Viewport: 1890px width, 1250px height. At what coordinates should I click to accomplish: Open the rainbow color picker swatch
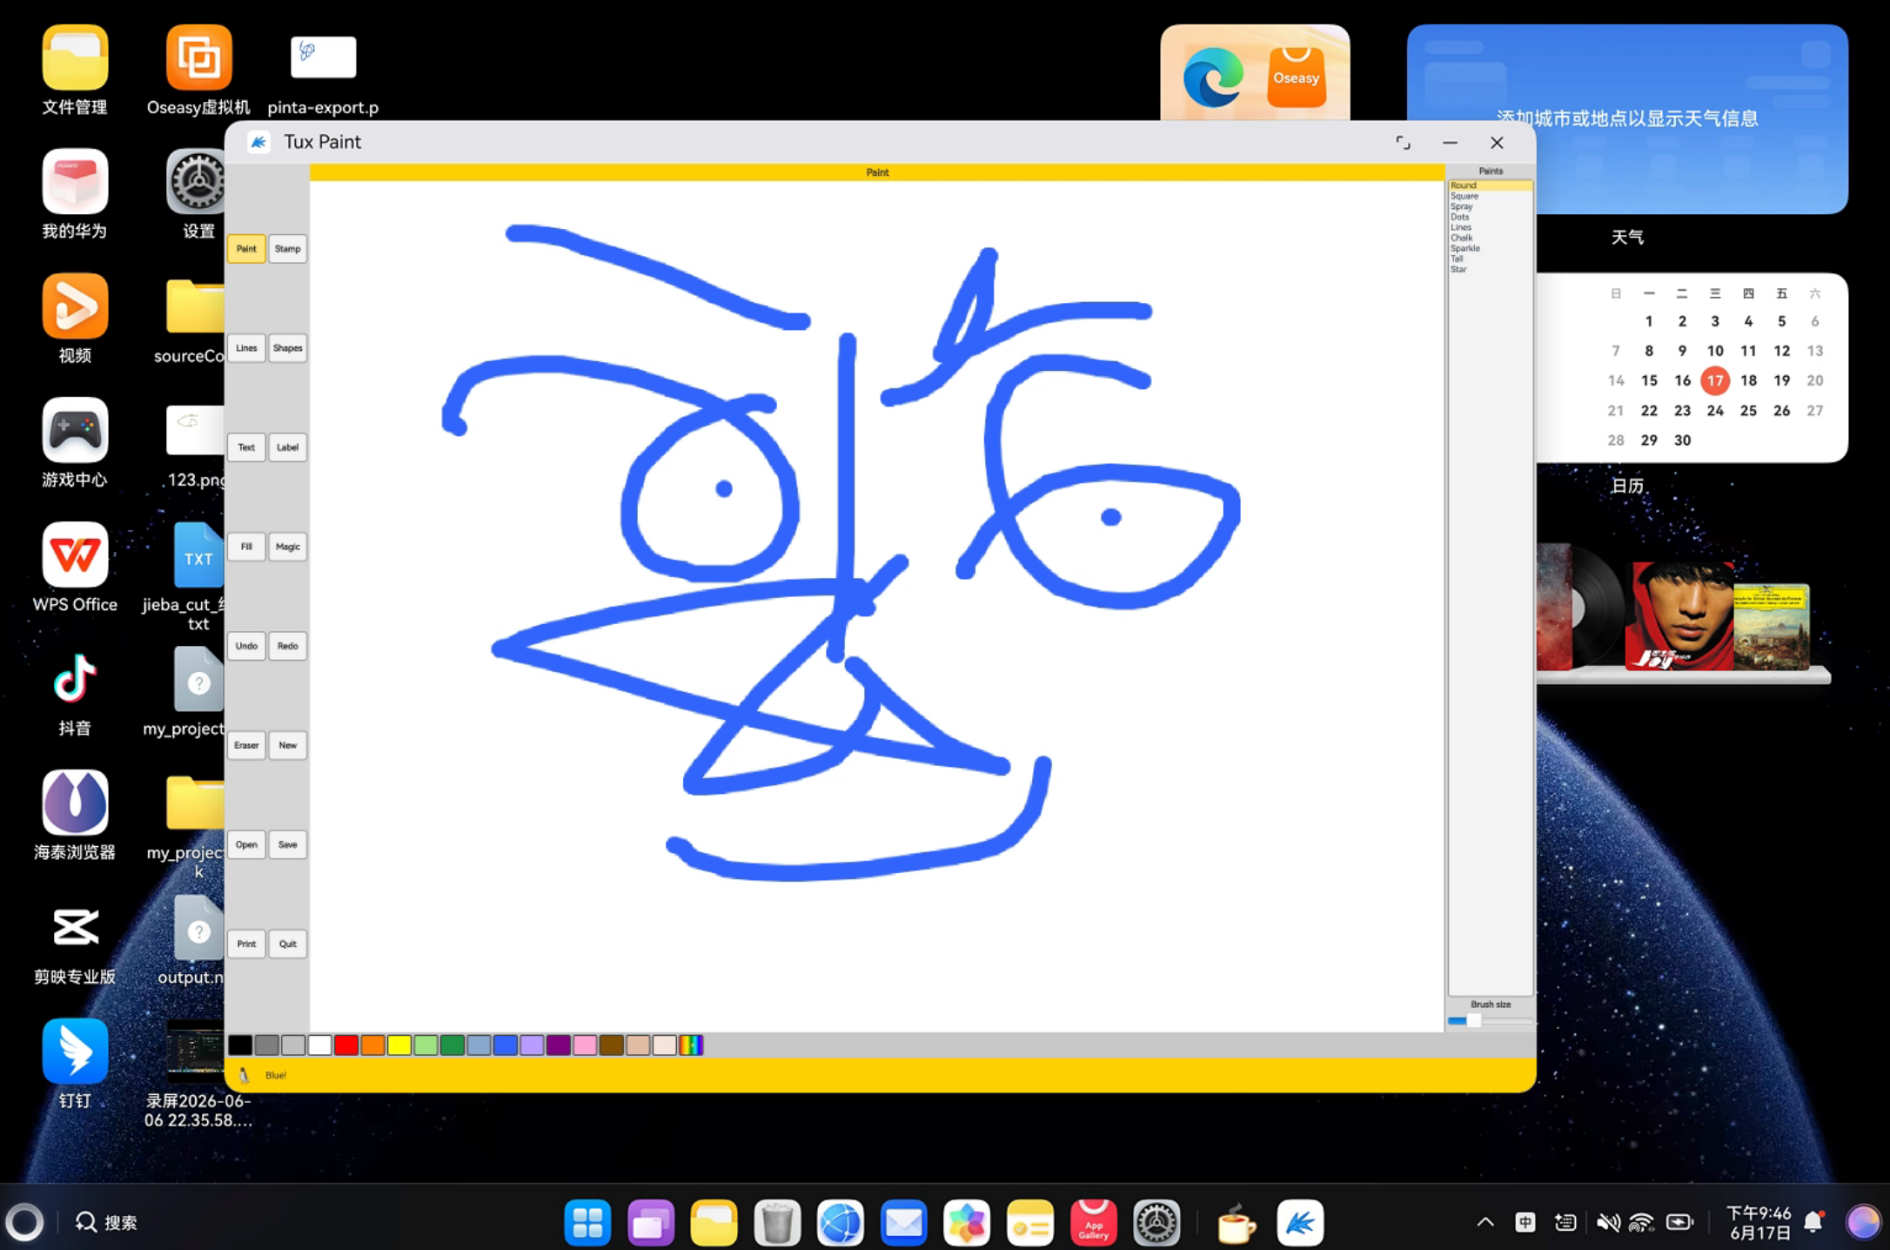tap(691, 1045)
